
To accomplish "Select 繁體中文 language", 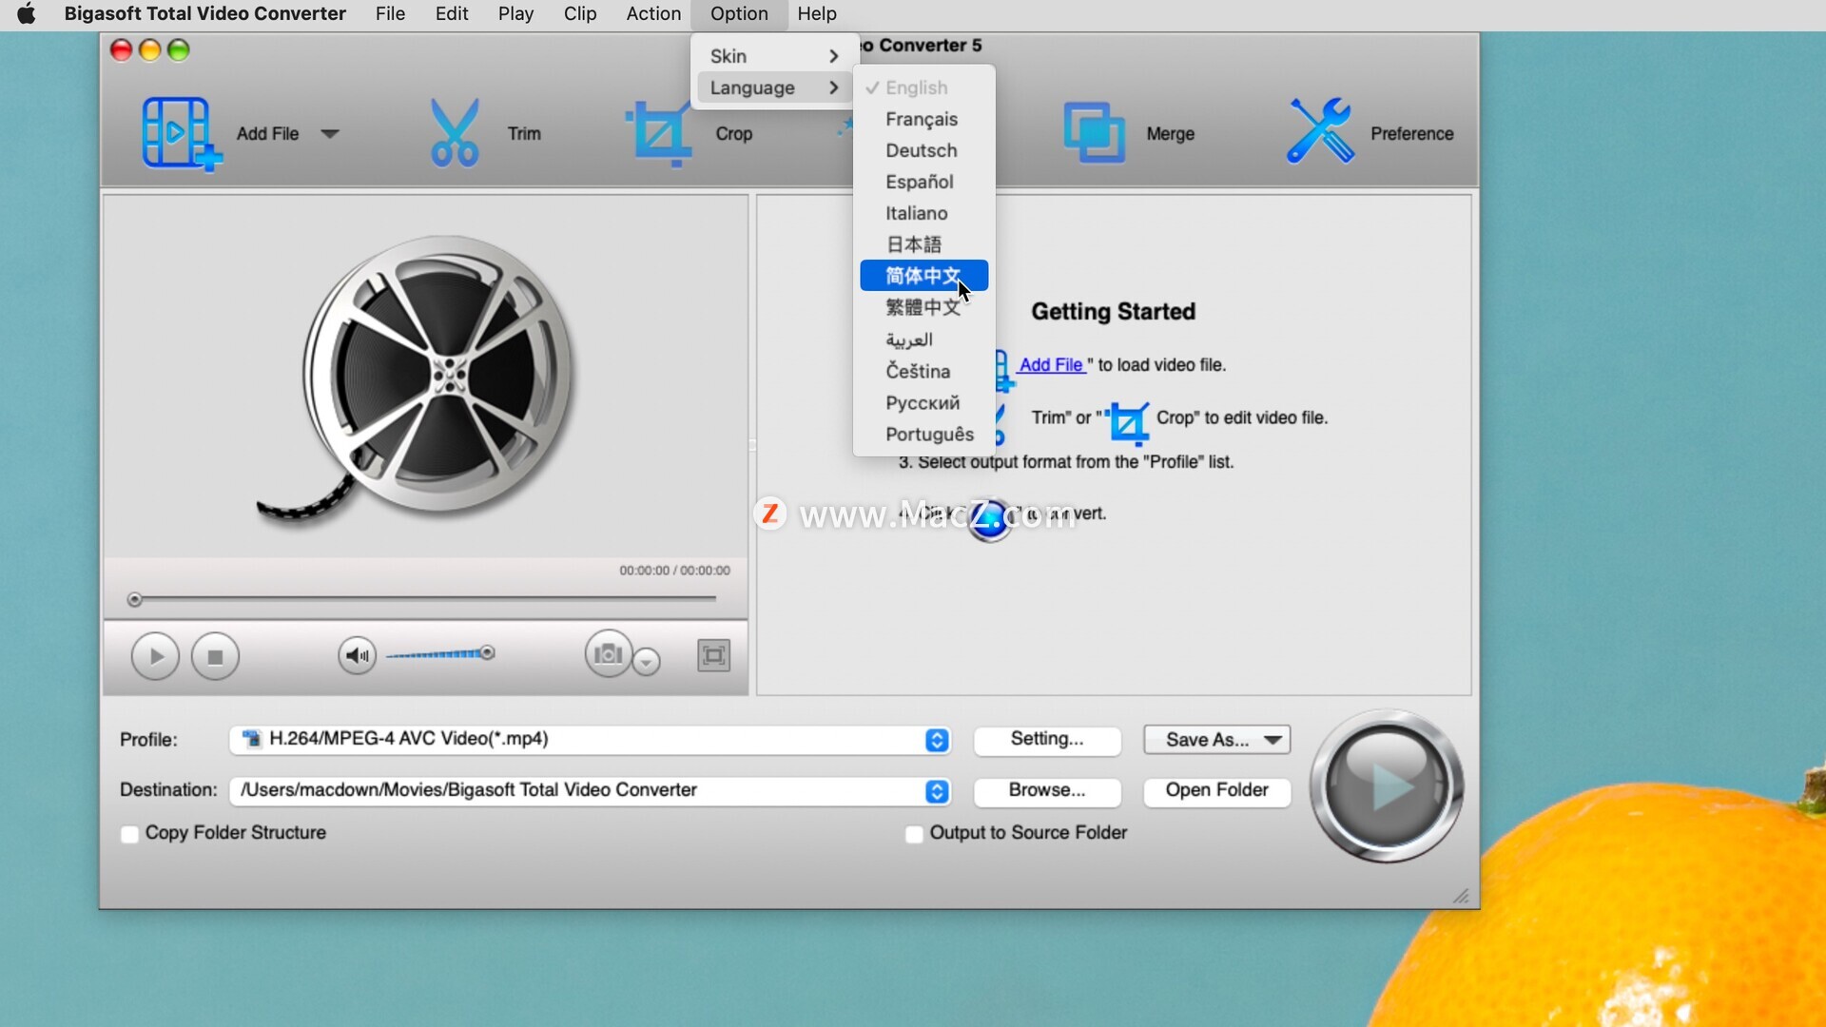I will point(923,307).
